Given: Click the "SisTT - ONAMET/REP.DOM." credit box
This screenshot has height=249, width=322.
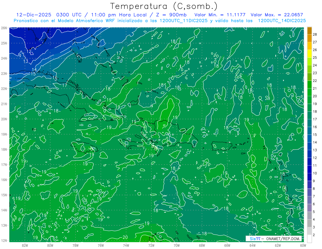Looking at the screenshot, I should [274, 239].
